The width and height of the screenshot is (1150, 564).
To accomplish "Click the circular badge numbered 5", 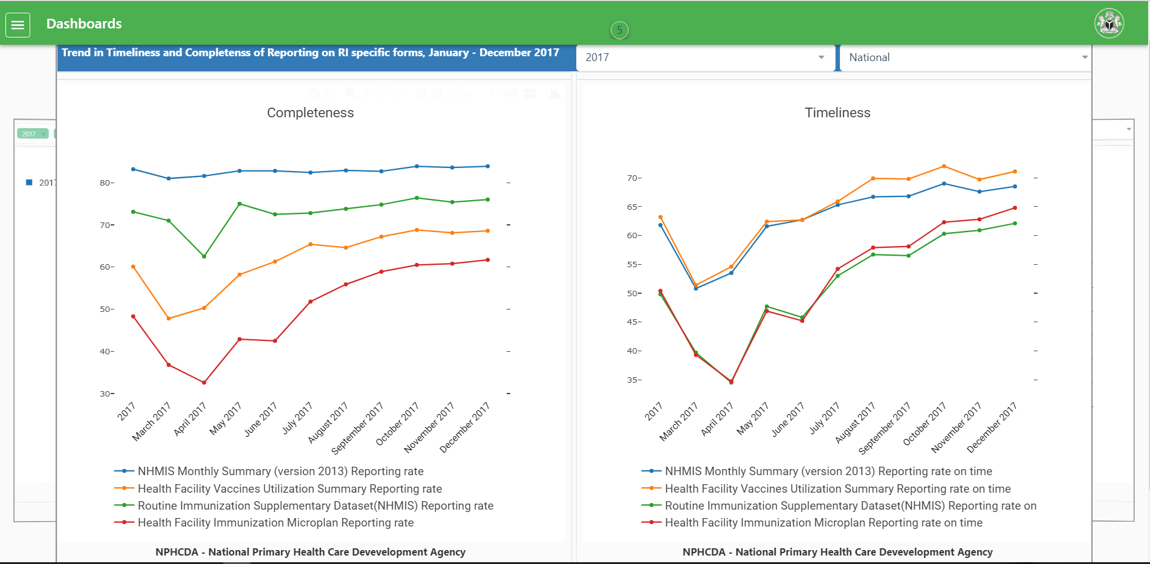I will point(619,30).
